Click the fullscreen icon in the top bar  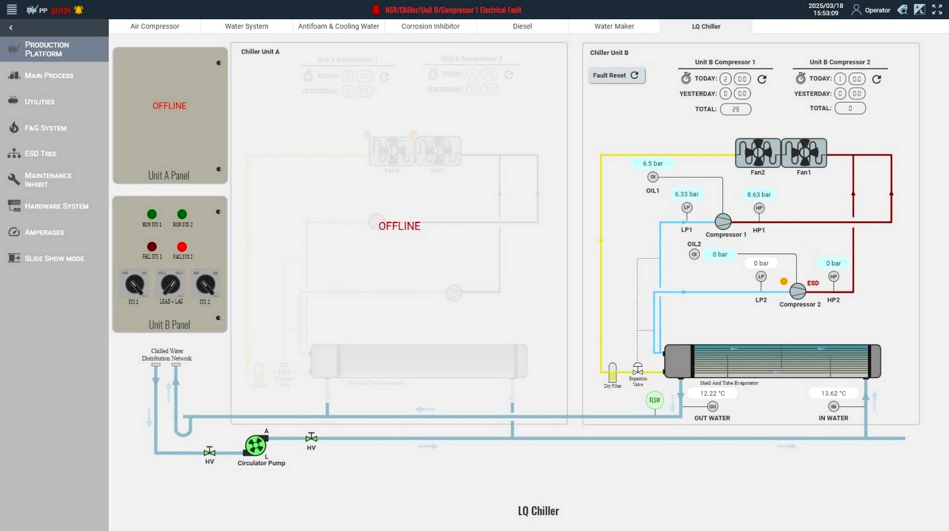tap(936, 9)
